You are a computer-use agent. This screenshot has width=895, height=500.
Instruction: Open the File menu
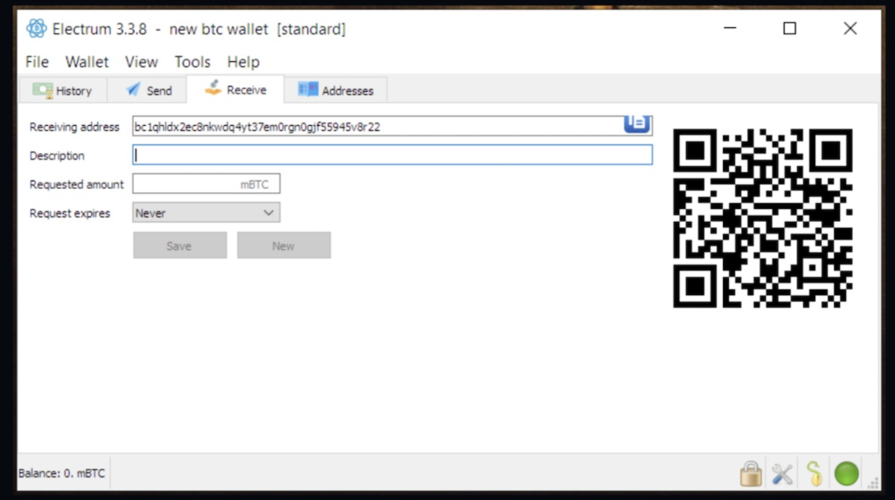tap(37, 62)
